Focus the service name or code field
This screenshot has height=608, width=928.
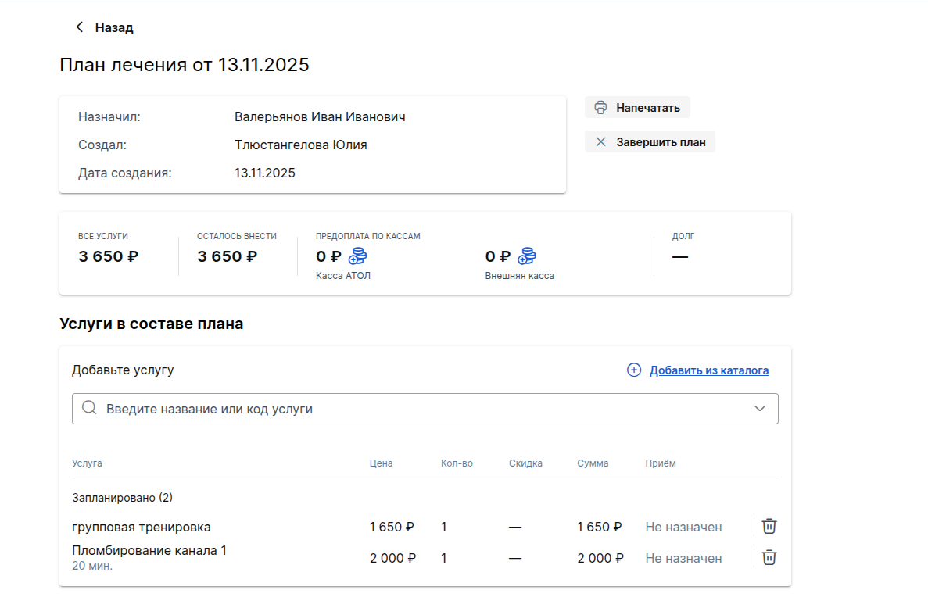click(x=422, y=409)
